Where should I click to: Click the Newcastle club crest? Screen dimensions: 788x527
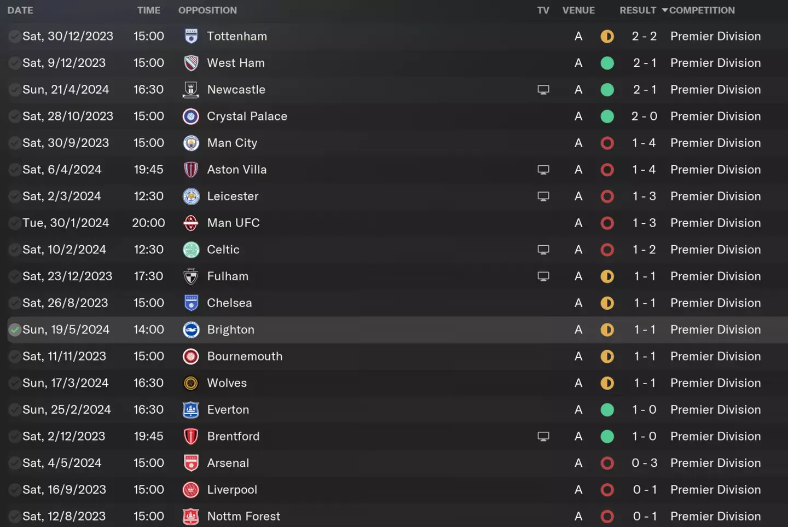pos(191,90)
